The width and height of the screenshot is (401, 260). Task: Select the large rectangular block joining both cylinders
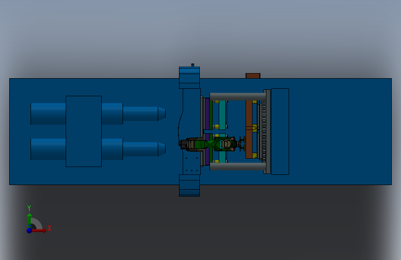tap(84, 131)
